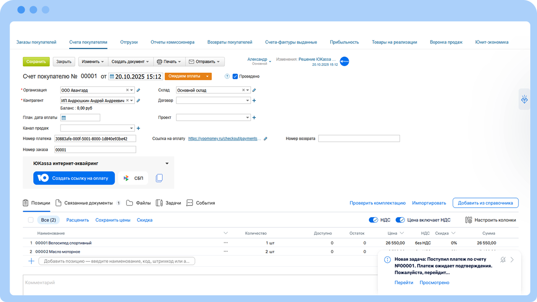537x302 pixels.
Task: Mark the notification as Просмотрено
Action: tap(435, 283)
